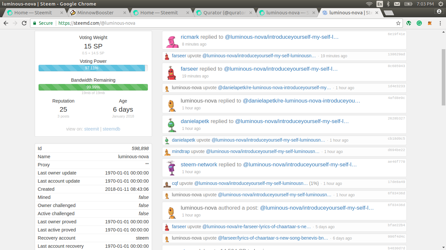The width and height of the screenshot is (446, 250).
Task: Open the steem-network username link
Action: [199, 164]
